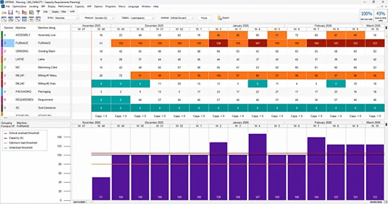Switch to the Filter tab
The height and width of the screenshot is (204, 388).
coord(64,12)
